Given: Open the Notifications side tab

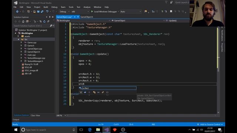Looking at the screenshot, I should coord(222,35).
